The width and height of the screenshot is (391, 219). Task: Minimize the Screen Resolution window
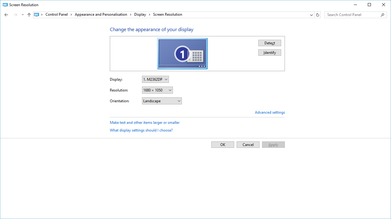click(x=355, y=5)
